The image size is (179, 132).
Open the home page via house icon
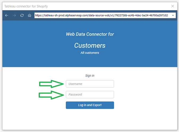coord(29,15)
